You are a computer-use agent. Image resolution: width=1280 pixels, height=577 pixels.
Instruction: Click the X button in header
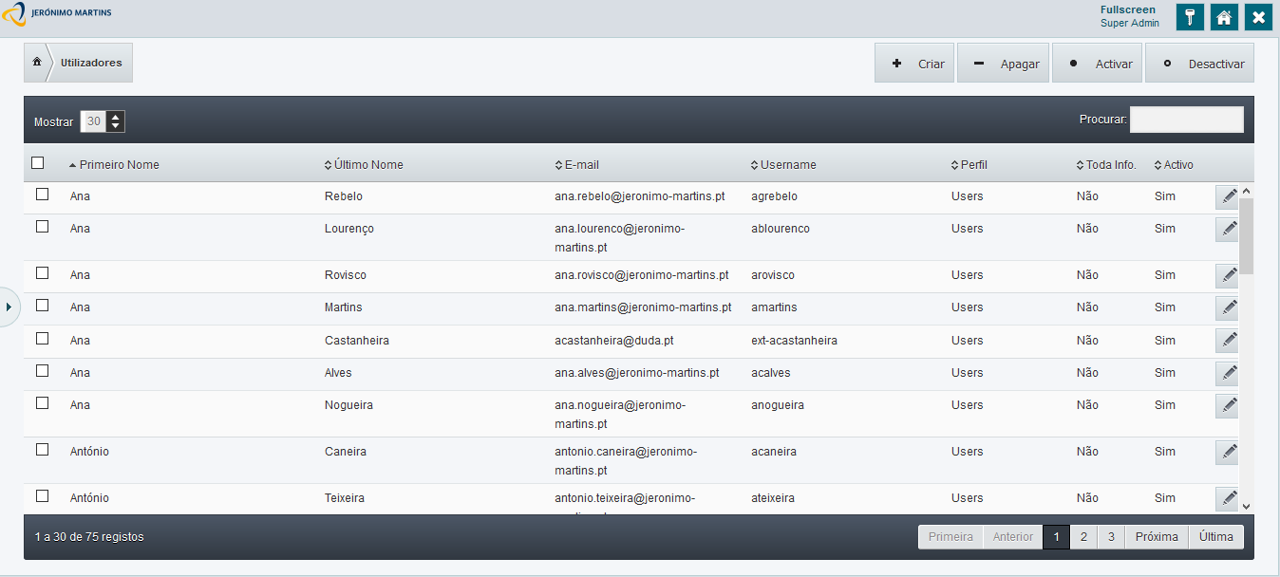1258,17
